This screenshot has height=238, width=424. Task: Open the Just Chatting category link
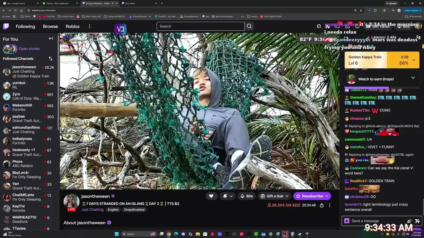pyautogui.click(x=92, y=210)
